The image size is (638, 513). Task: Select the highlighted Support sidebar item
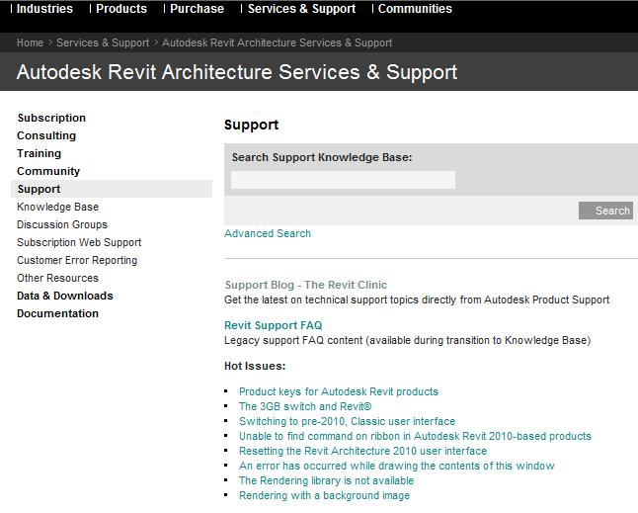(112, 189)
